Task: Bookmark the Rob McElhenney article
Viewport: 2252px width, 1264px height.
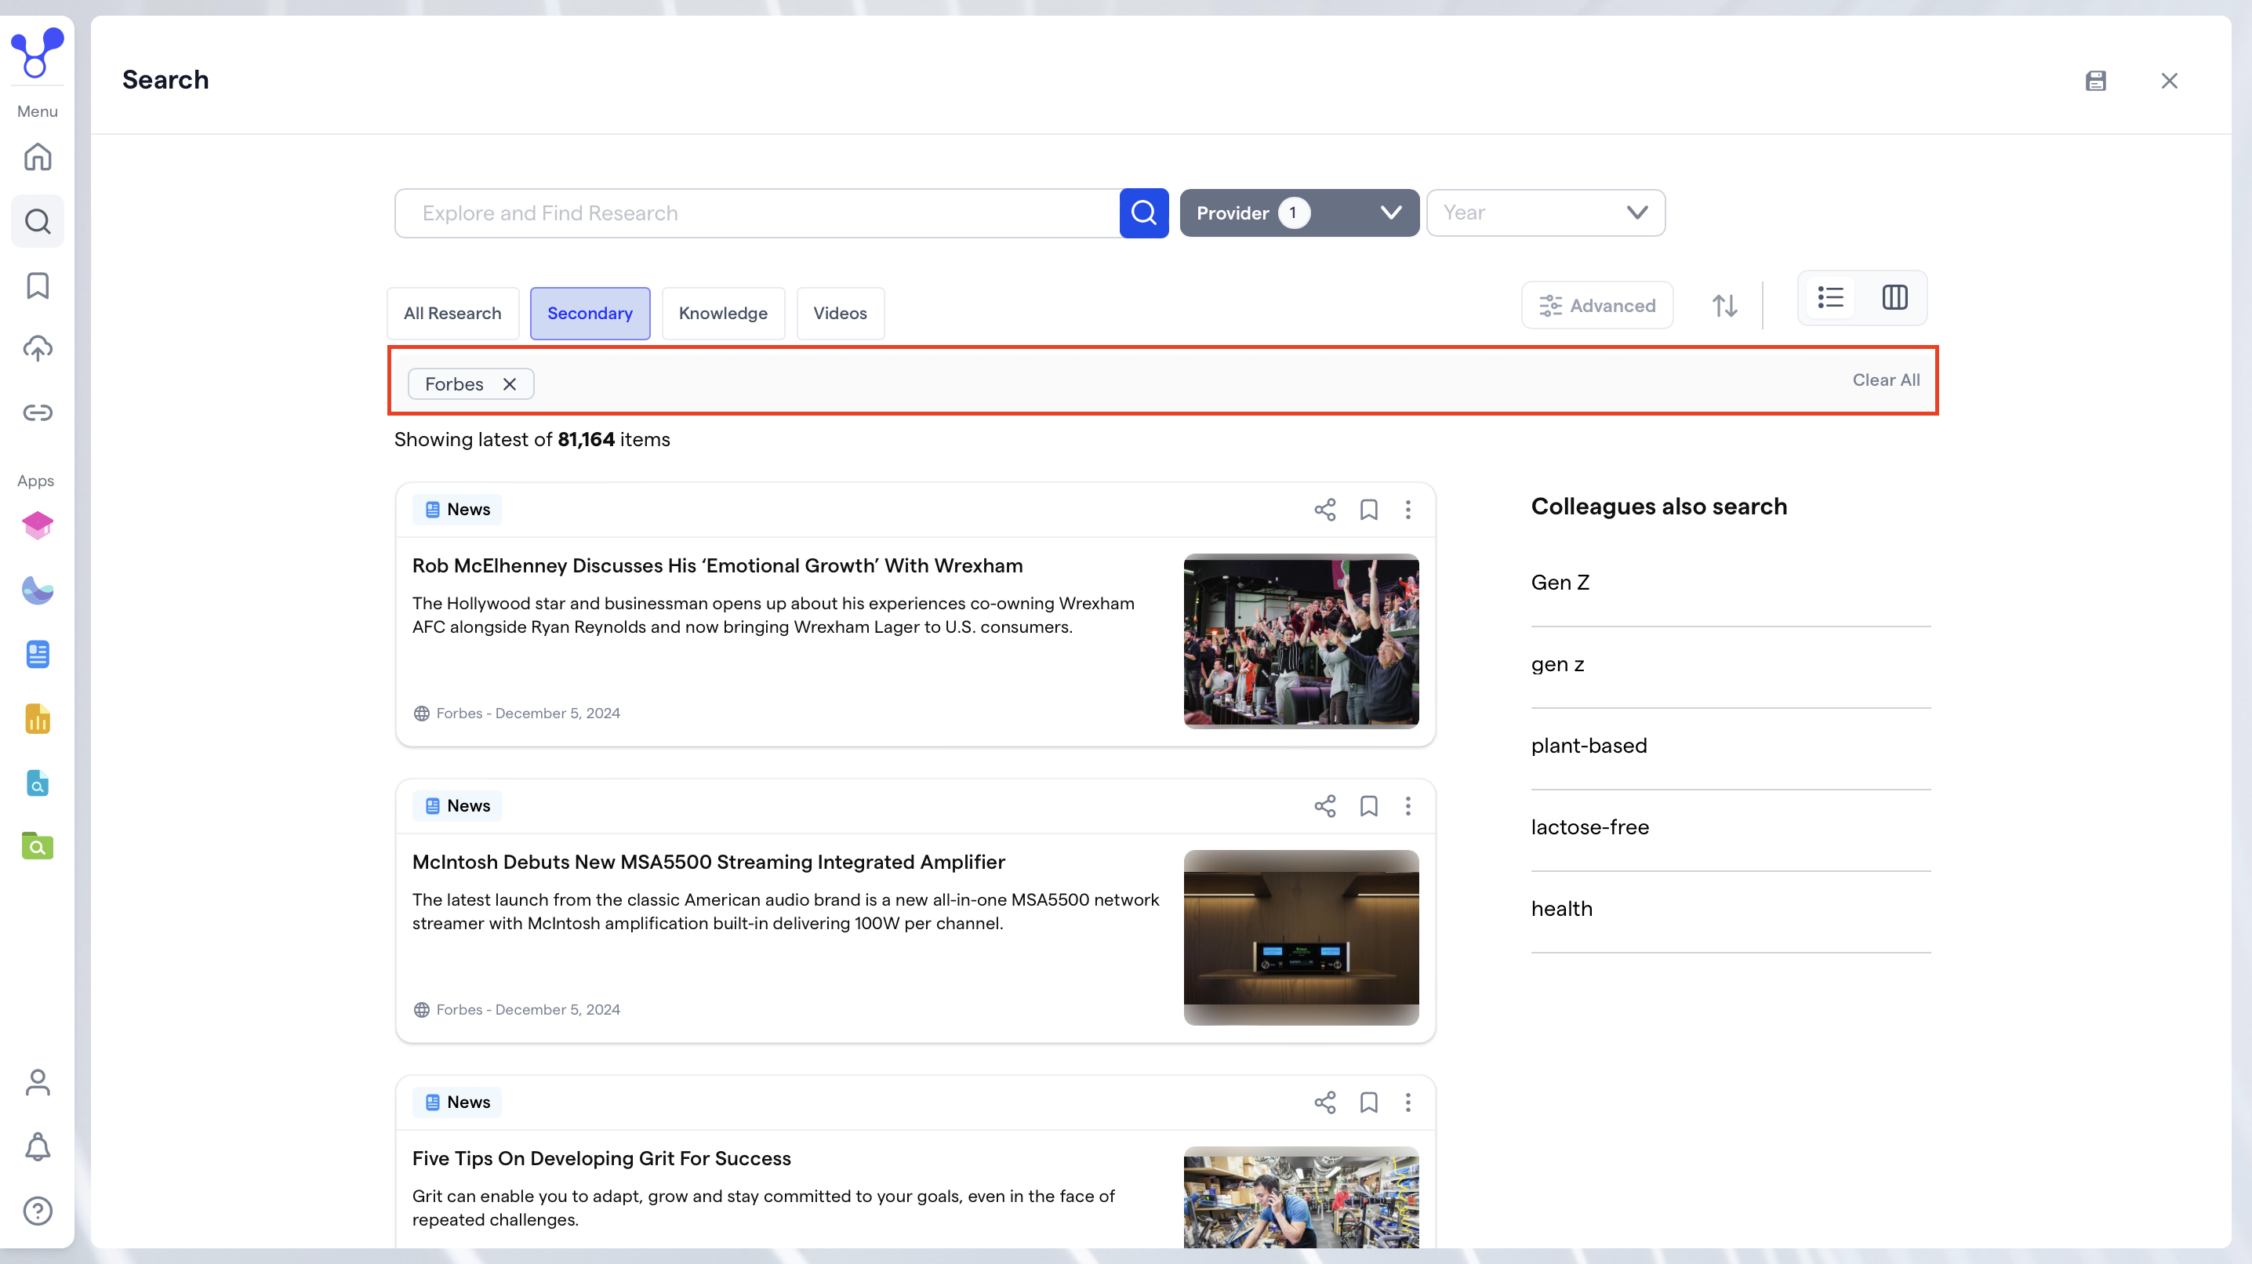Action: click(x=1368, y=510)
